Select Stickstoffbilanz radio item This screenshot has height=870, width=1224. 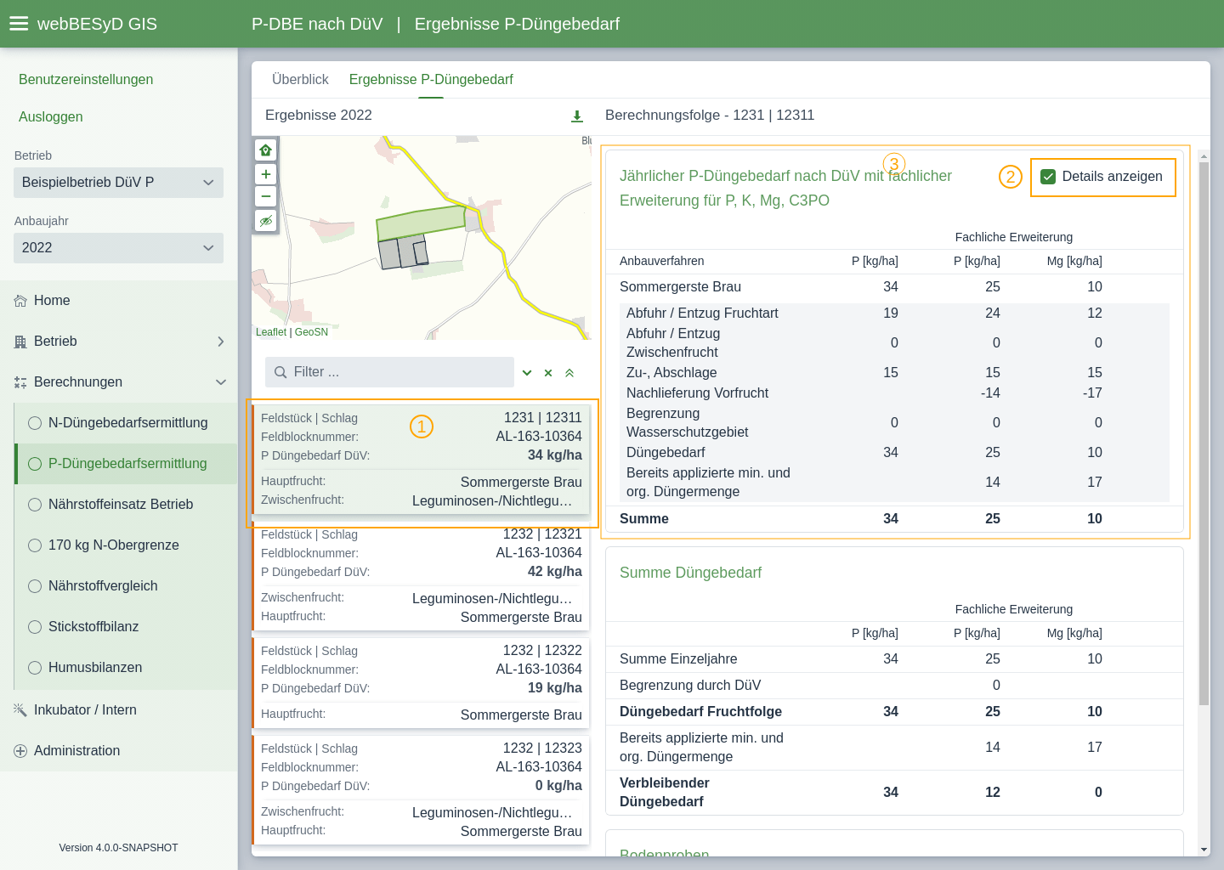(x=126, y=627)
